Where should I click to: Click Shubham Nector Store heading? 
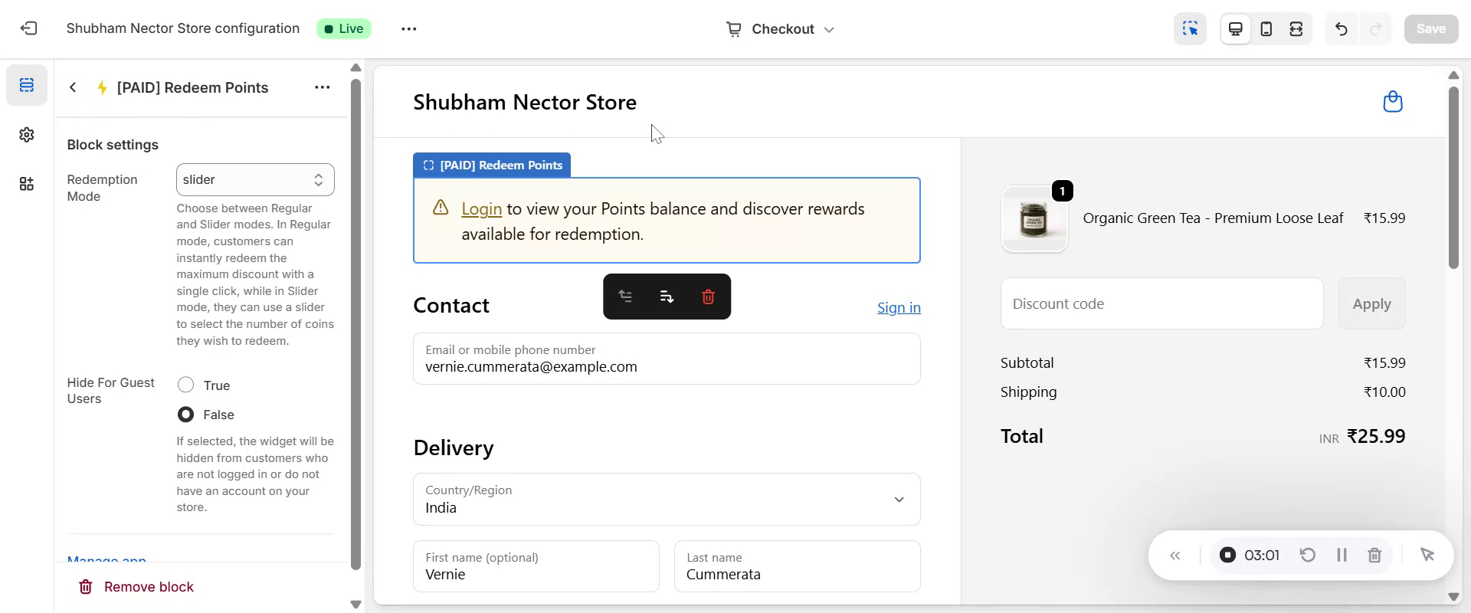pyautogui.click(x=525, y=102)
